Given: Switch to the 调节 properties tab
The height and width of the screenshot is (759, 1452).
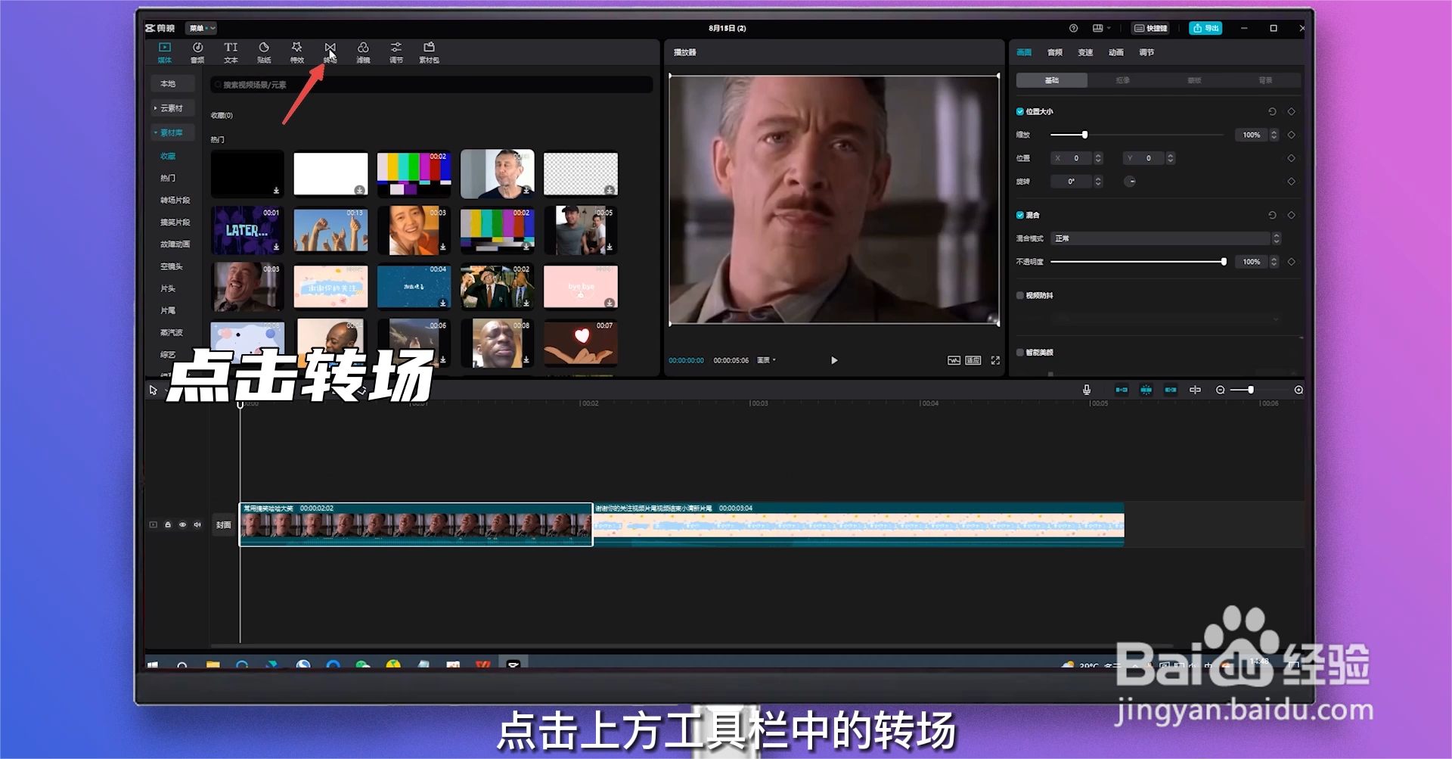Looking at the screenshot, I should click(1146, 52).
